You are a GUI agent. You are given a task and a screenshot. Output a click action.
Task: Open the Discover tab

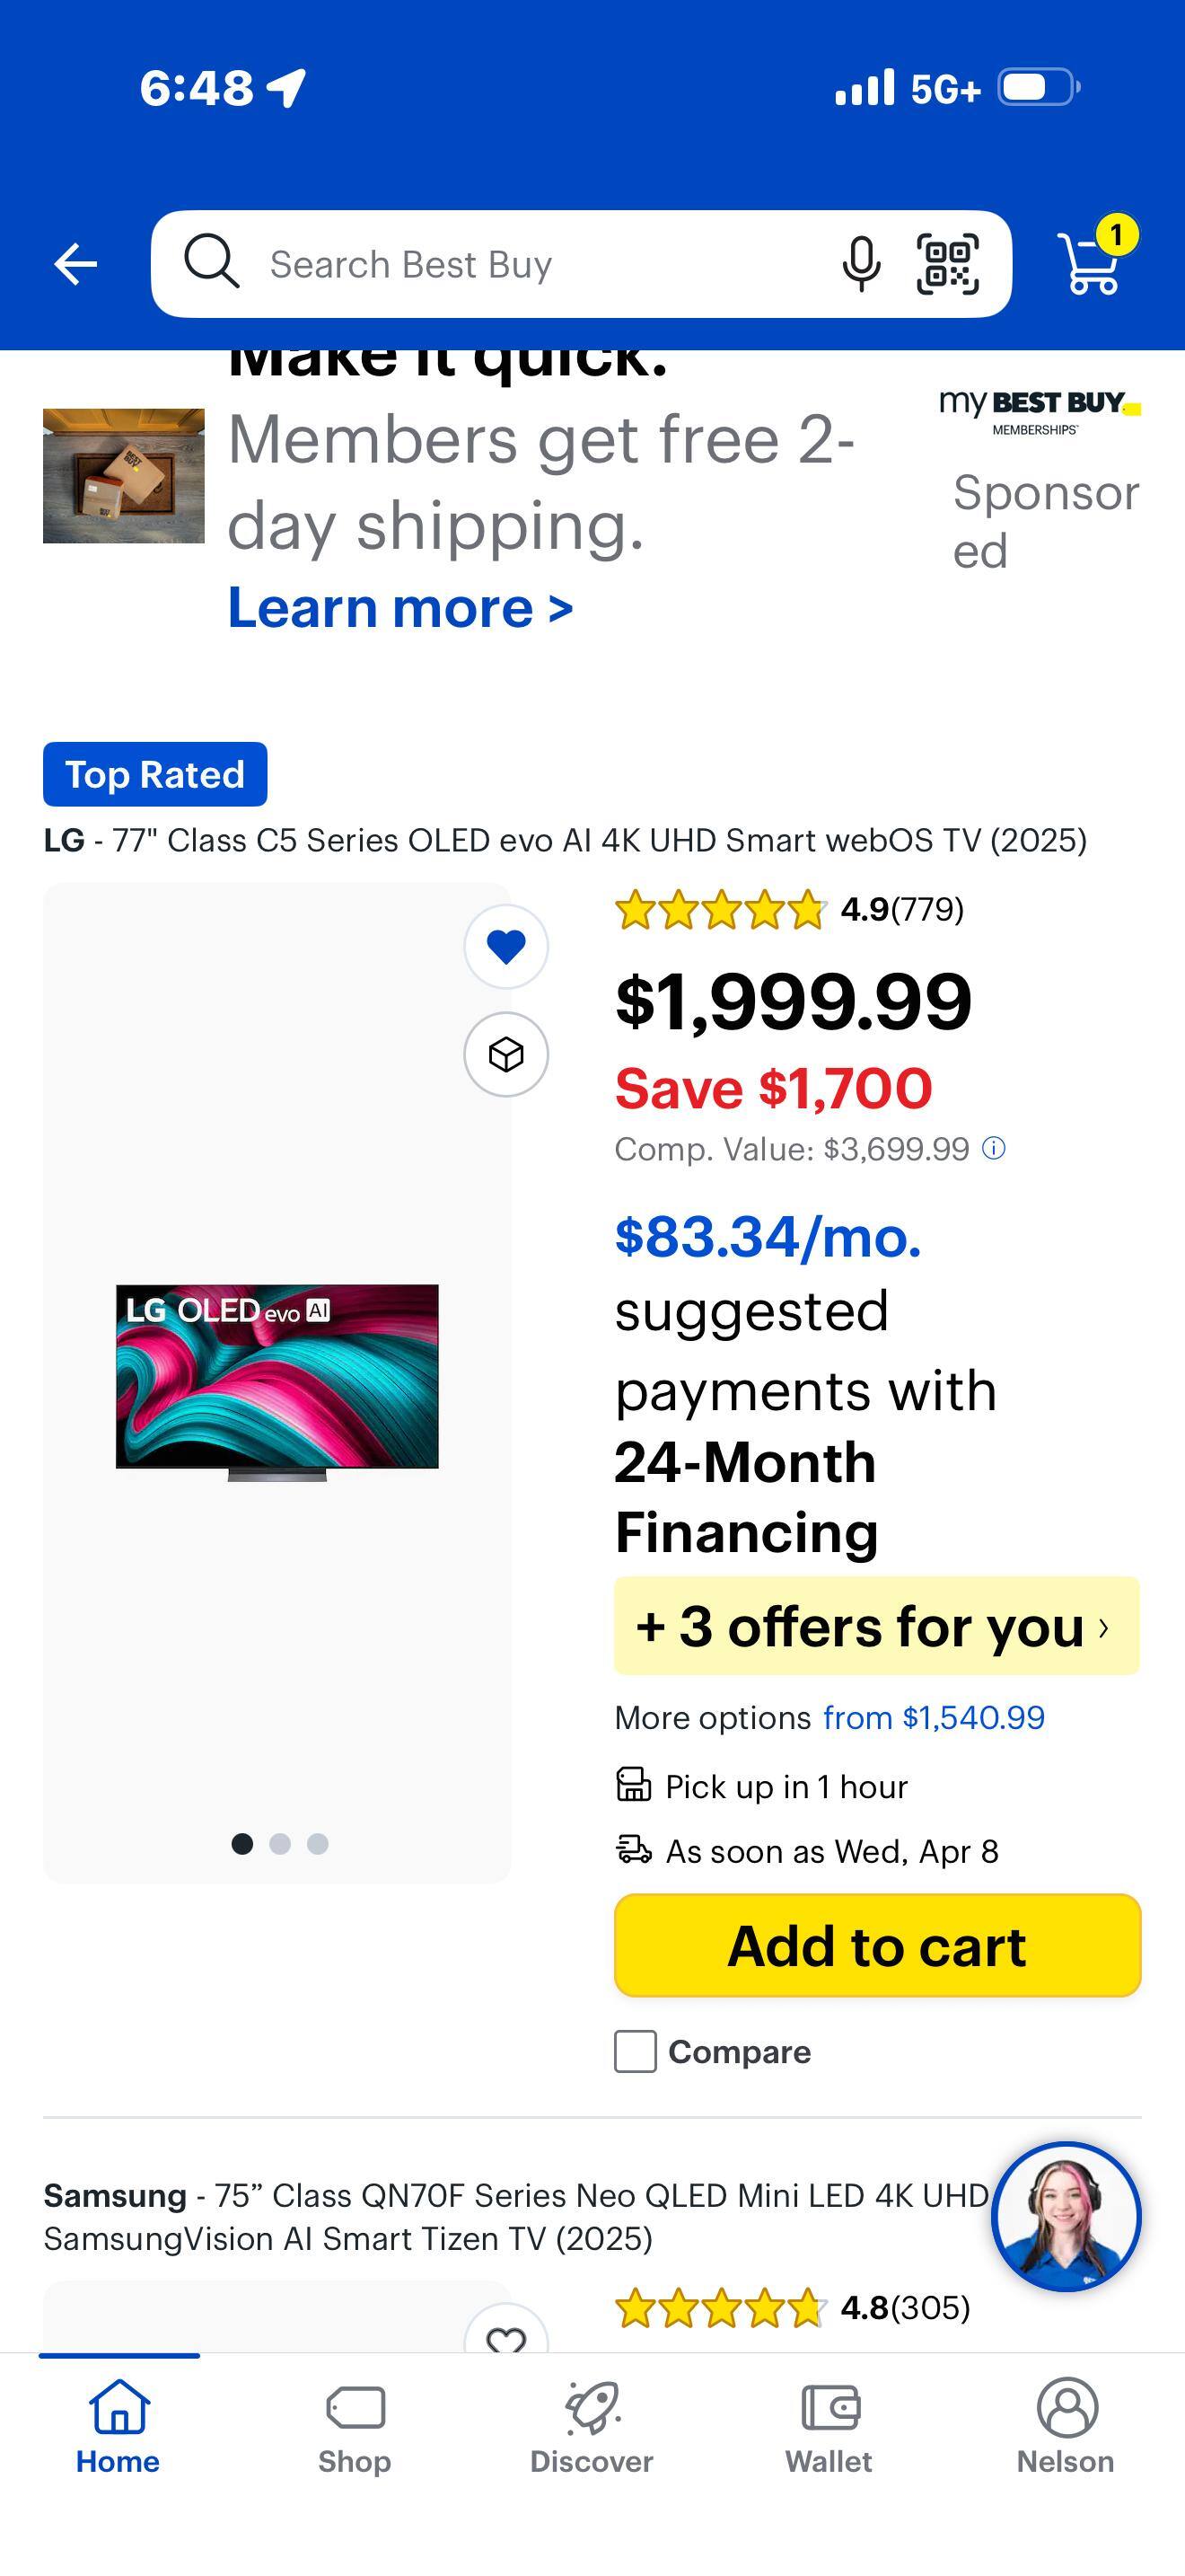[x=592, y=2426]
